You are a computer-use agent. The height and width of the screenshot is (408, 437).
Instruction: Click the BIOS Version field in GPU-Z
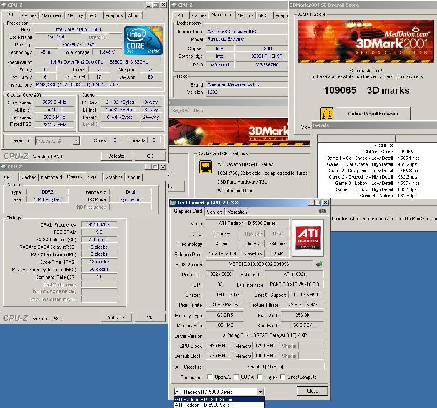pos(259,264)
